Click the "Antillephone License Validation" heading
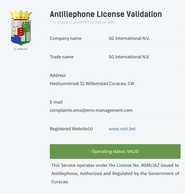 pyautogui.click(x=106, y=14)
